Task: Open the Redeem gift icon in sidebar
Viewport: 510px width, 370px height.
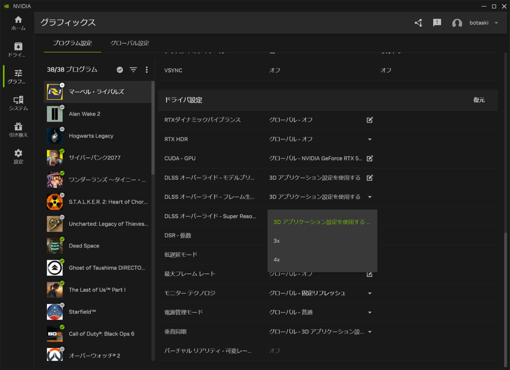Action: pyautogui.click(x=18, y=130)
